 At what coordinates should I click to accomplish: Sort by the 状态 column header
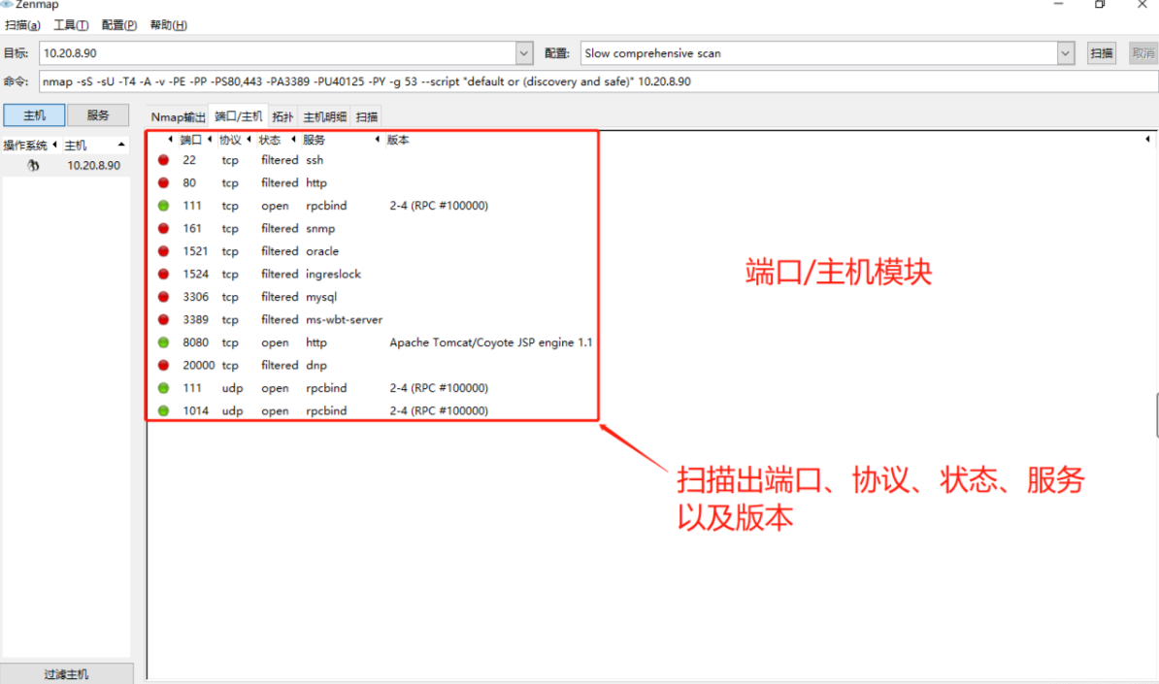270,140
